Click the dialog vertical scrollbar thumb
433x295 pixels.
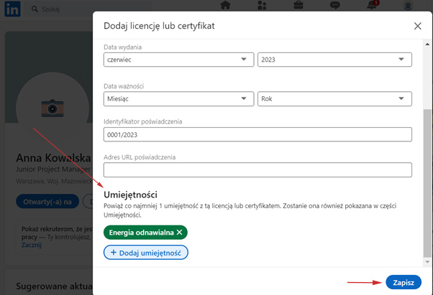(x=427, y=183)
